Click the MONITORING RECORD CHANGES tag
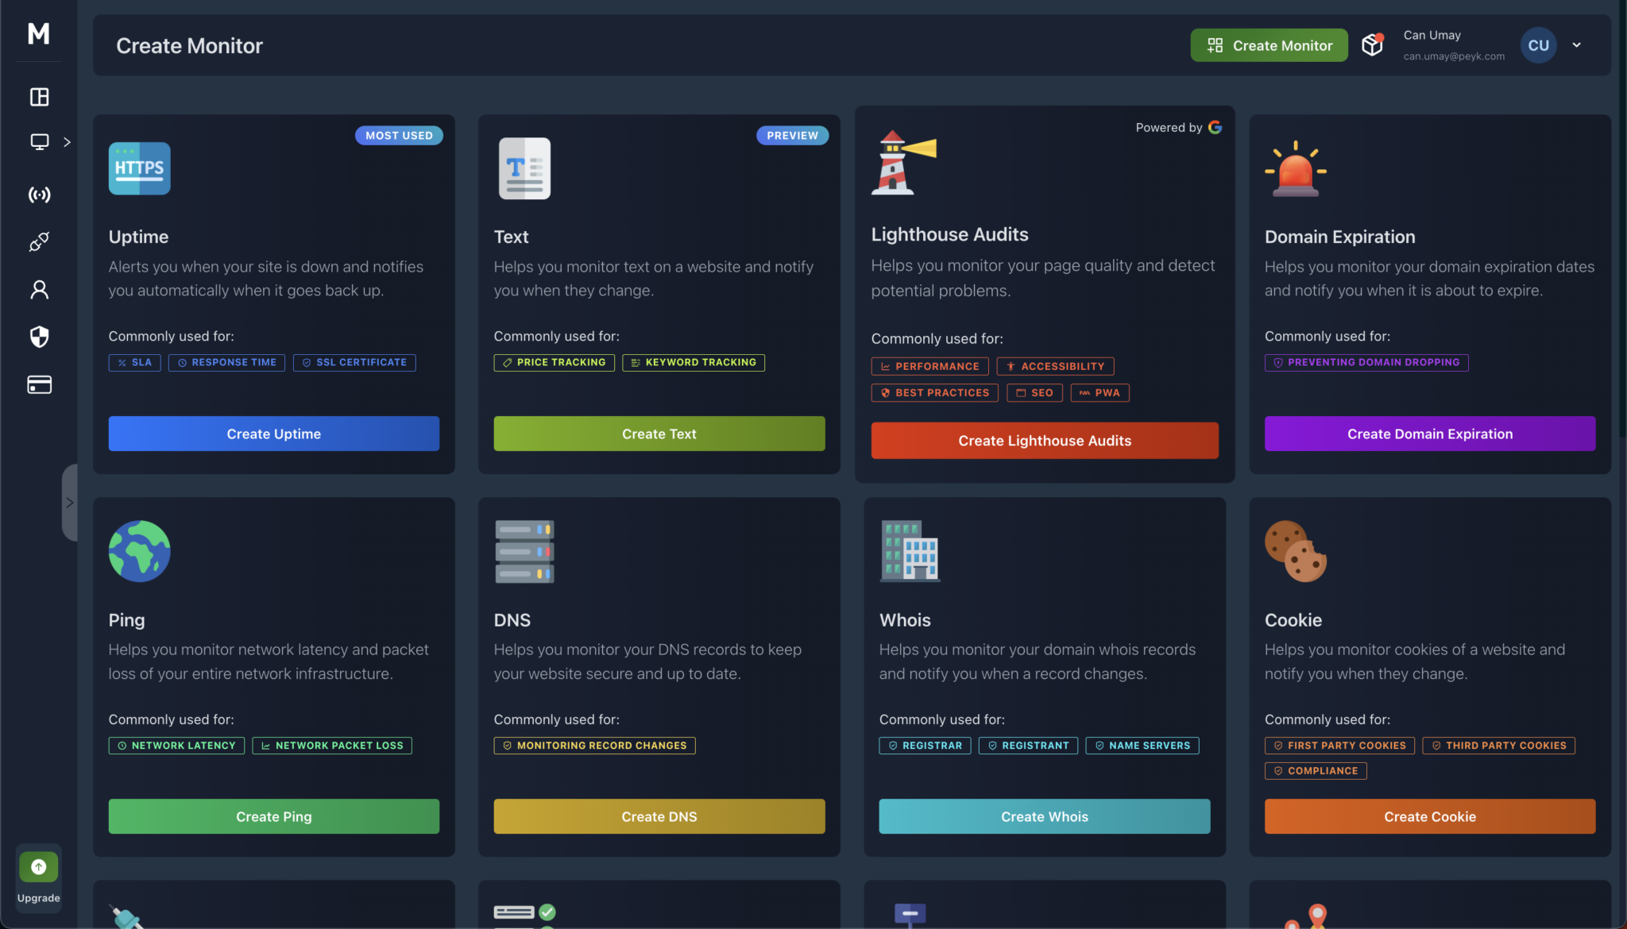The height and width of the screenshot is (929, 1627). [x=595, y=746]
